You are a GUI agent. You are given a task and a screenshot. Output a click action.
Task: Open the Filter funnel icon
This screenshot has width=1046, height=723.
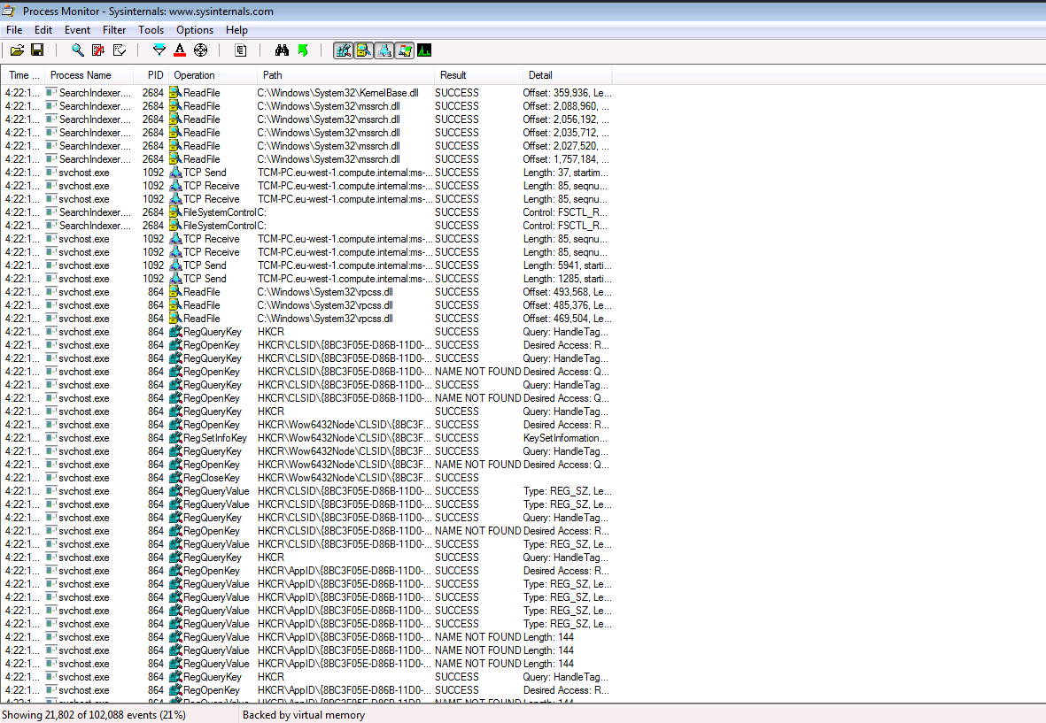click(x=159, y=50)
